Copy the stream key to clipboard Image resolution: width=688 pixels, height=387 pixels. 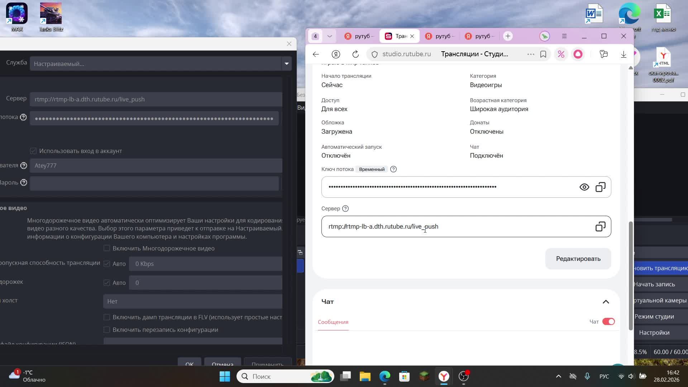pos(600,187)
